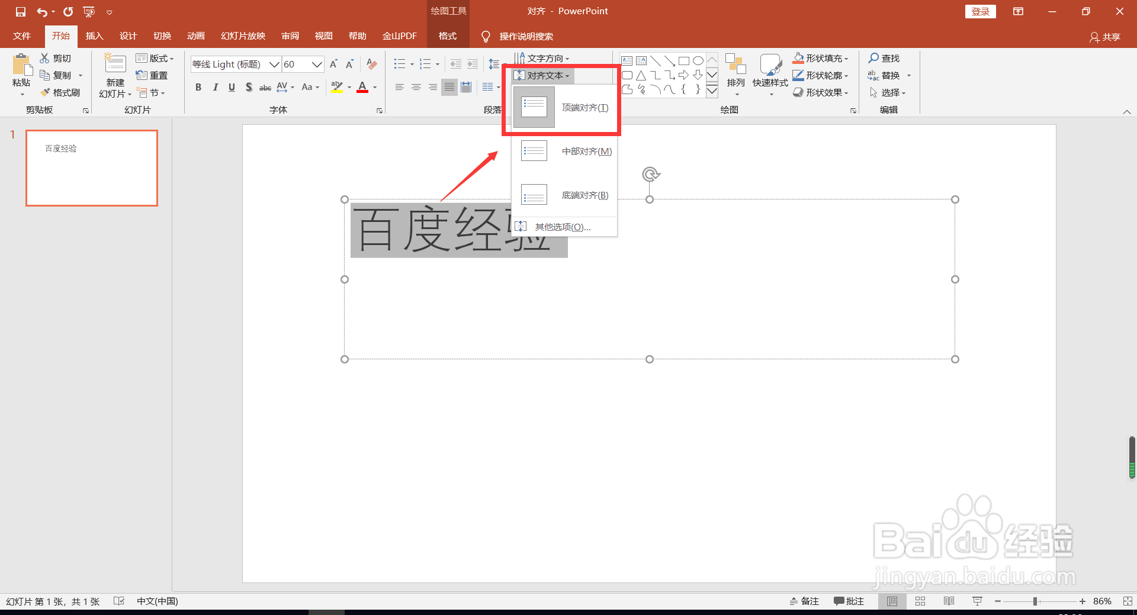Click the zoom slider handle in status bar
The image size is (1137, 615).
(x=1035, y=601)
